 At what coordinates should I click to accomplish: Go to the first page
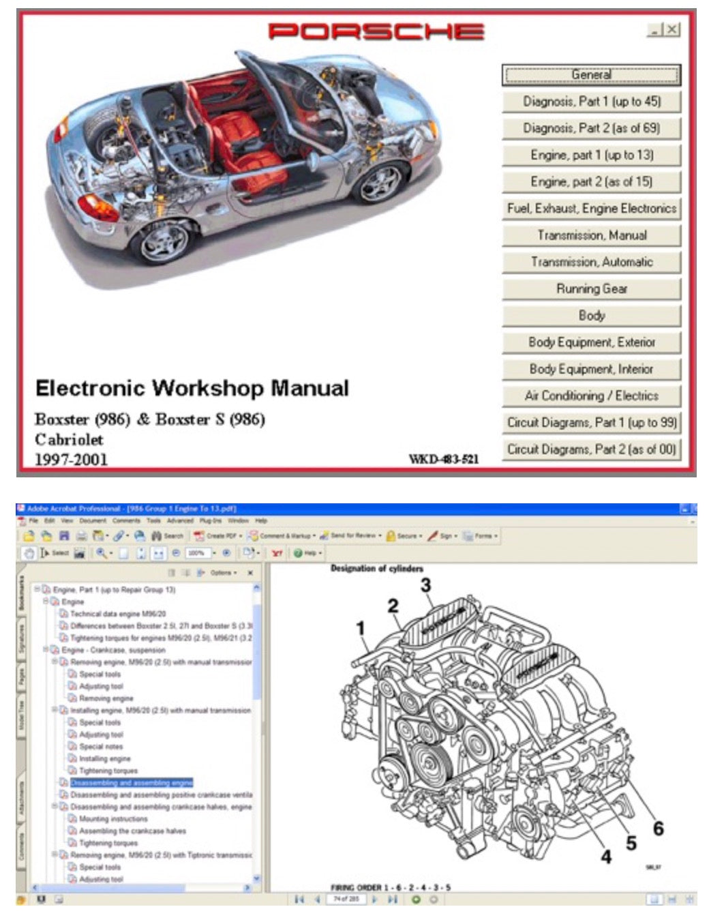pyautogui.click(x=300, y=899)
